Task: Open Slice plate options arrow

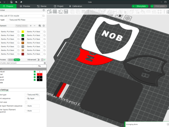Action: tap(133, 6)
